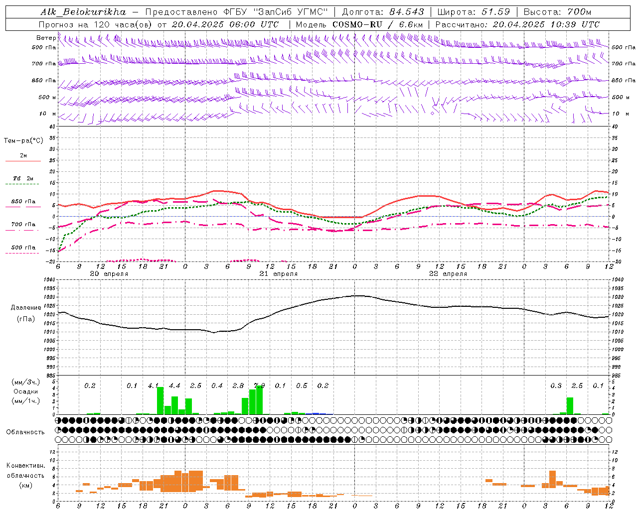Click the text Предоставлено ФГБУ "ЗапСиб УГМС"
Screen dimensions: 638x510
tap(236, 12)
